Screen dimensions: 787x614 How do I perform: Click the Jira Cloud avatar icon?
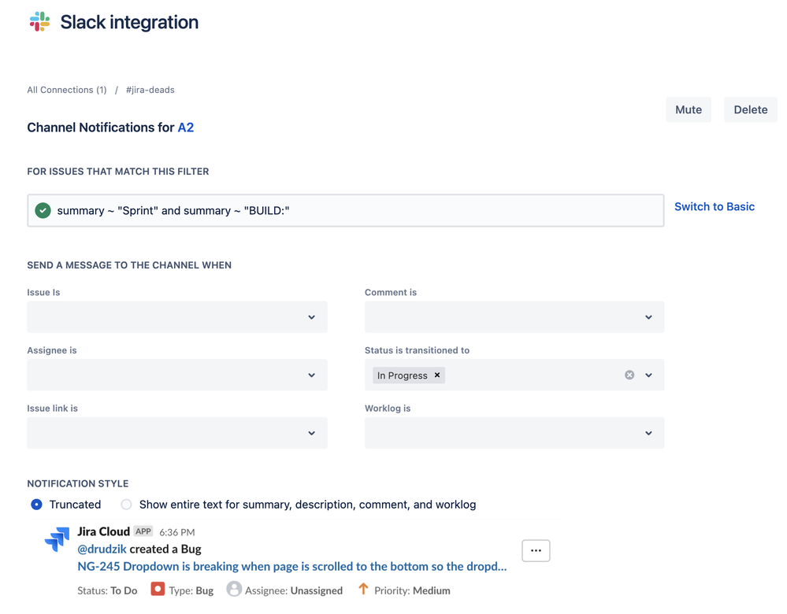[x=57, y=540]
